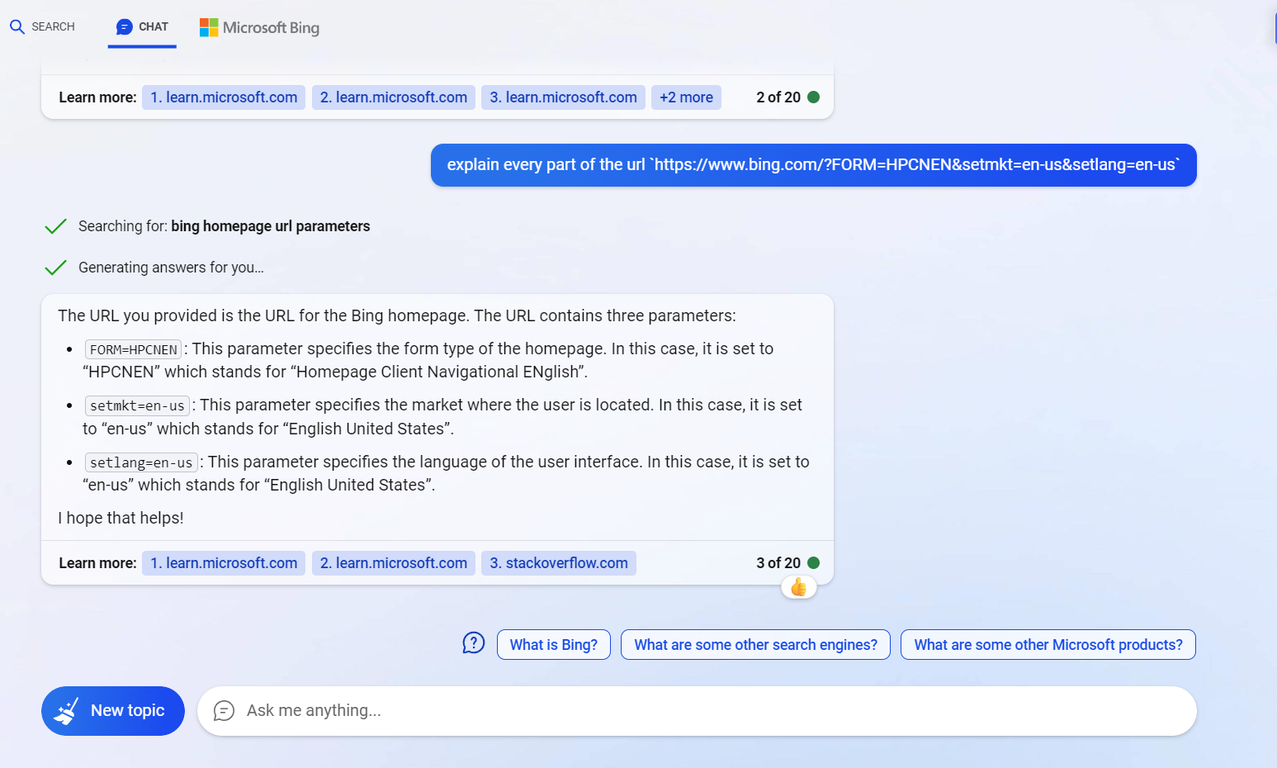Select "What are some other Microsoft products?"
The image size is (1277, 768).
[x=1048, y=644]
